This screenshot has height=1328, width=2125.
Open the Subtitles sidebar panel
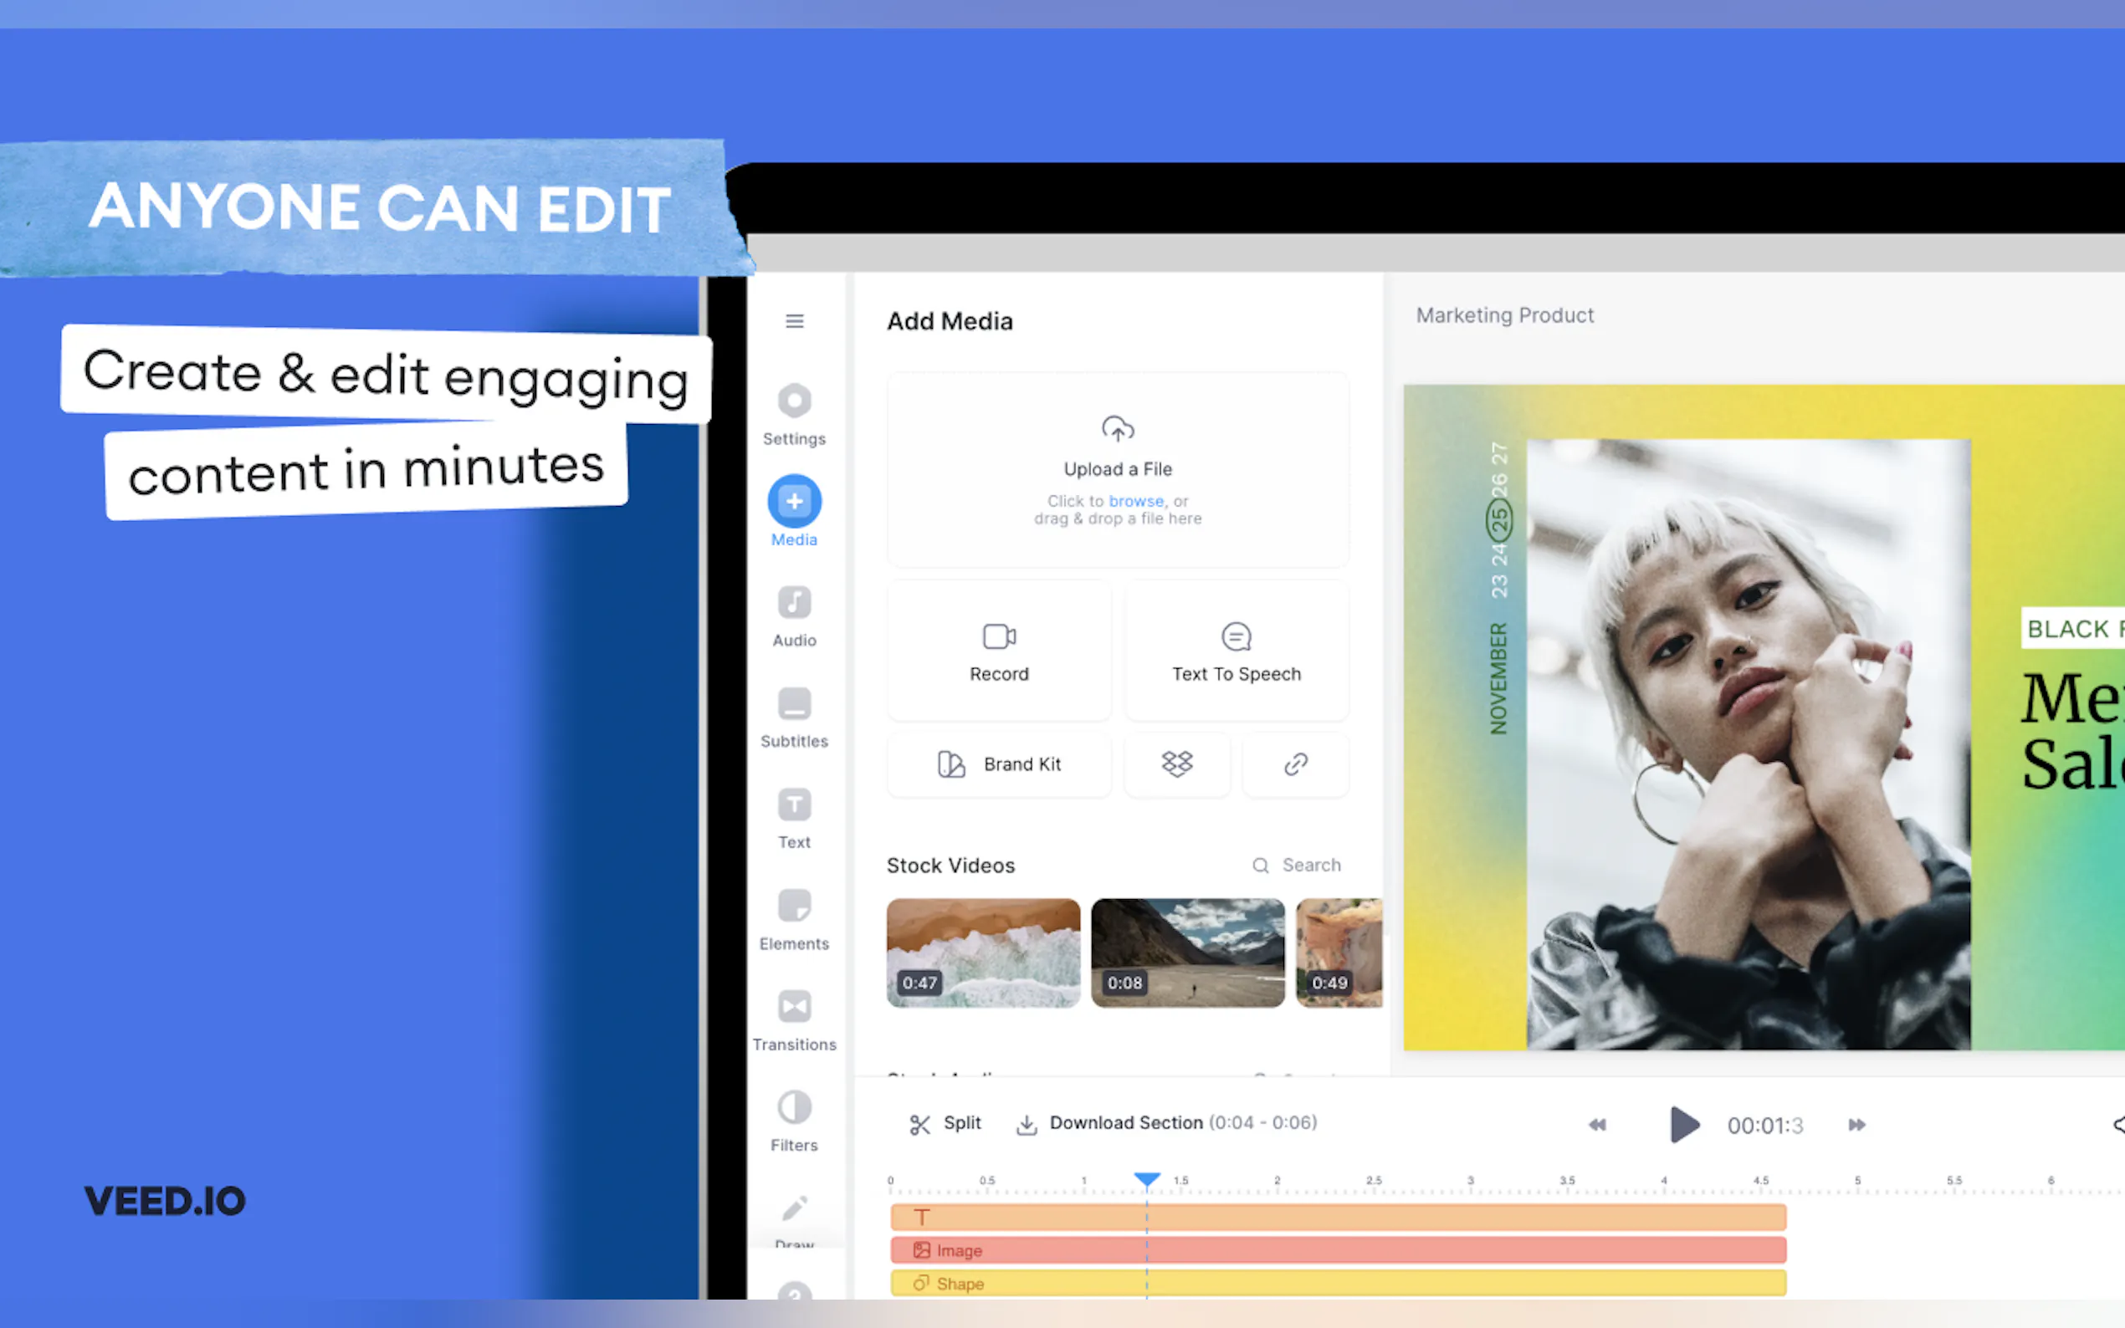[794, 716]
